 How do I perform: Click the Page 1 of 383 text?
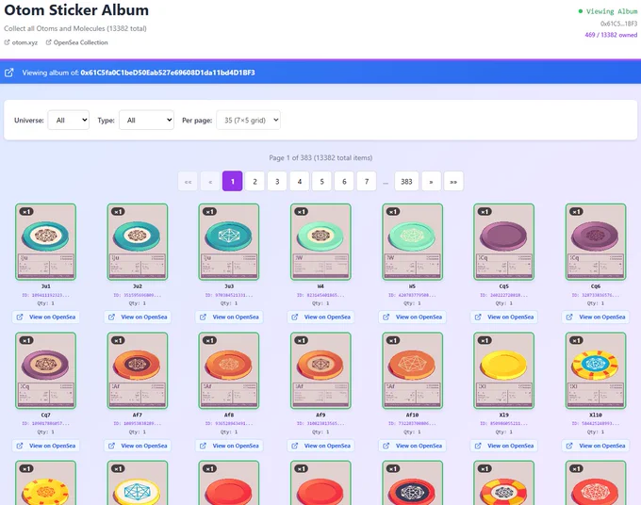[320, 157]
